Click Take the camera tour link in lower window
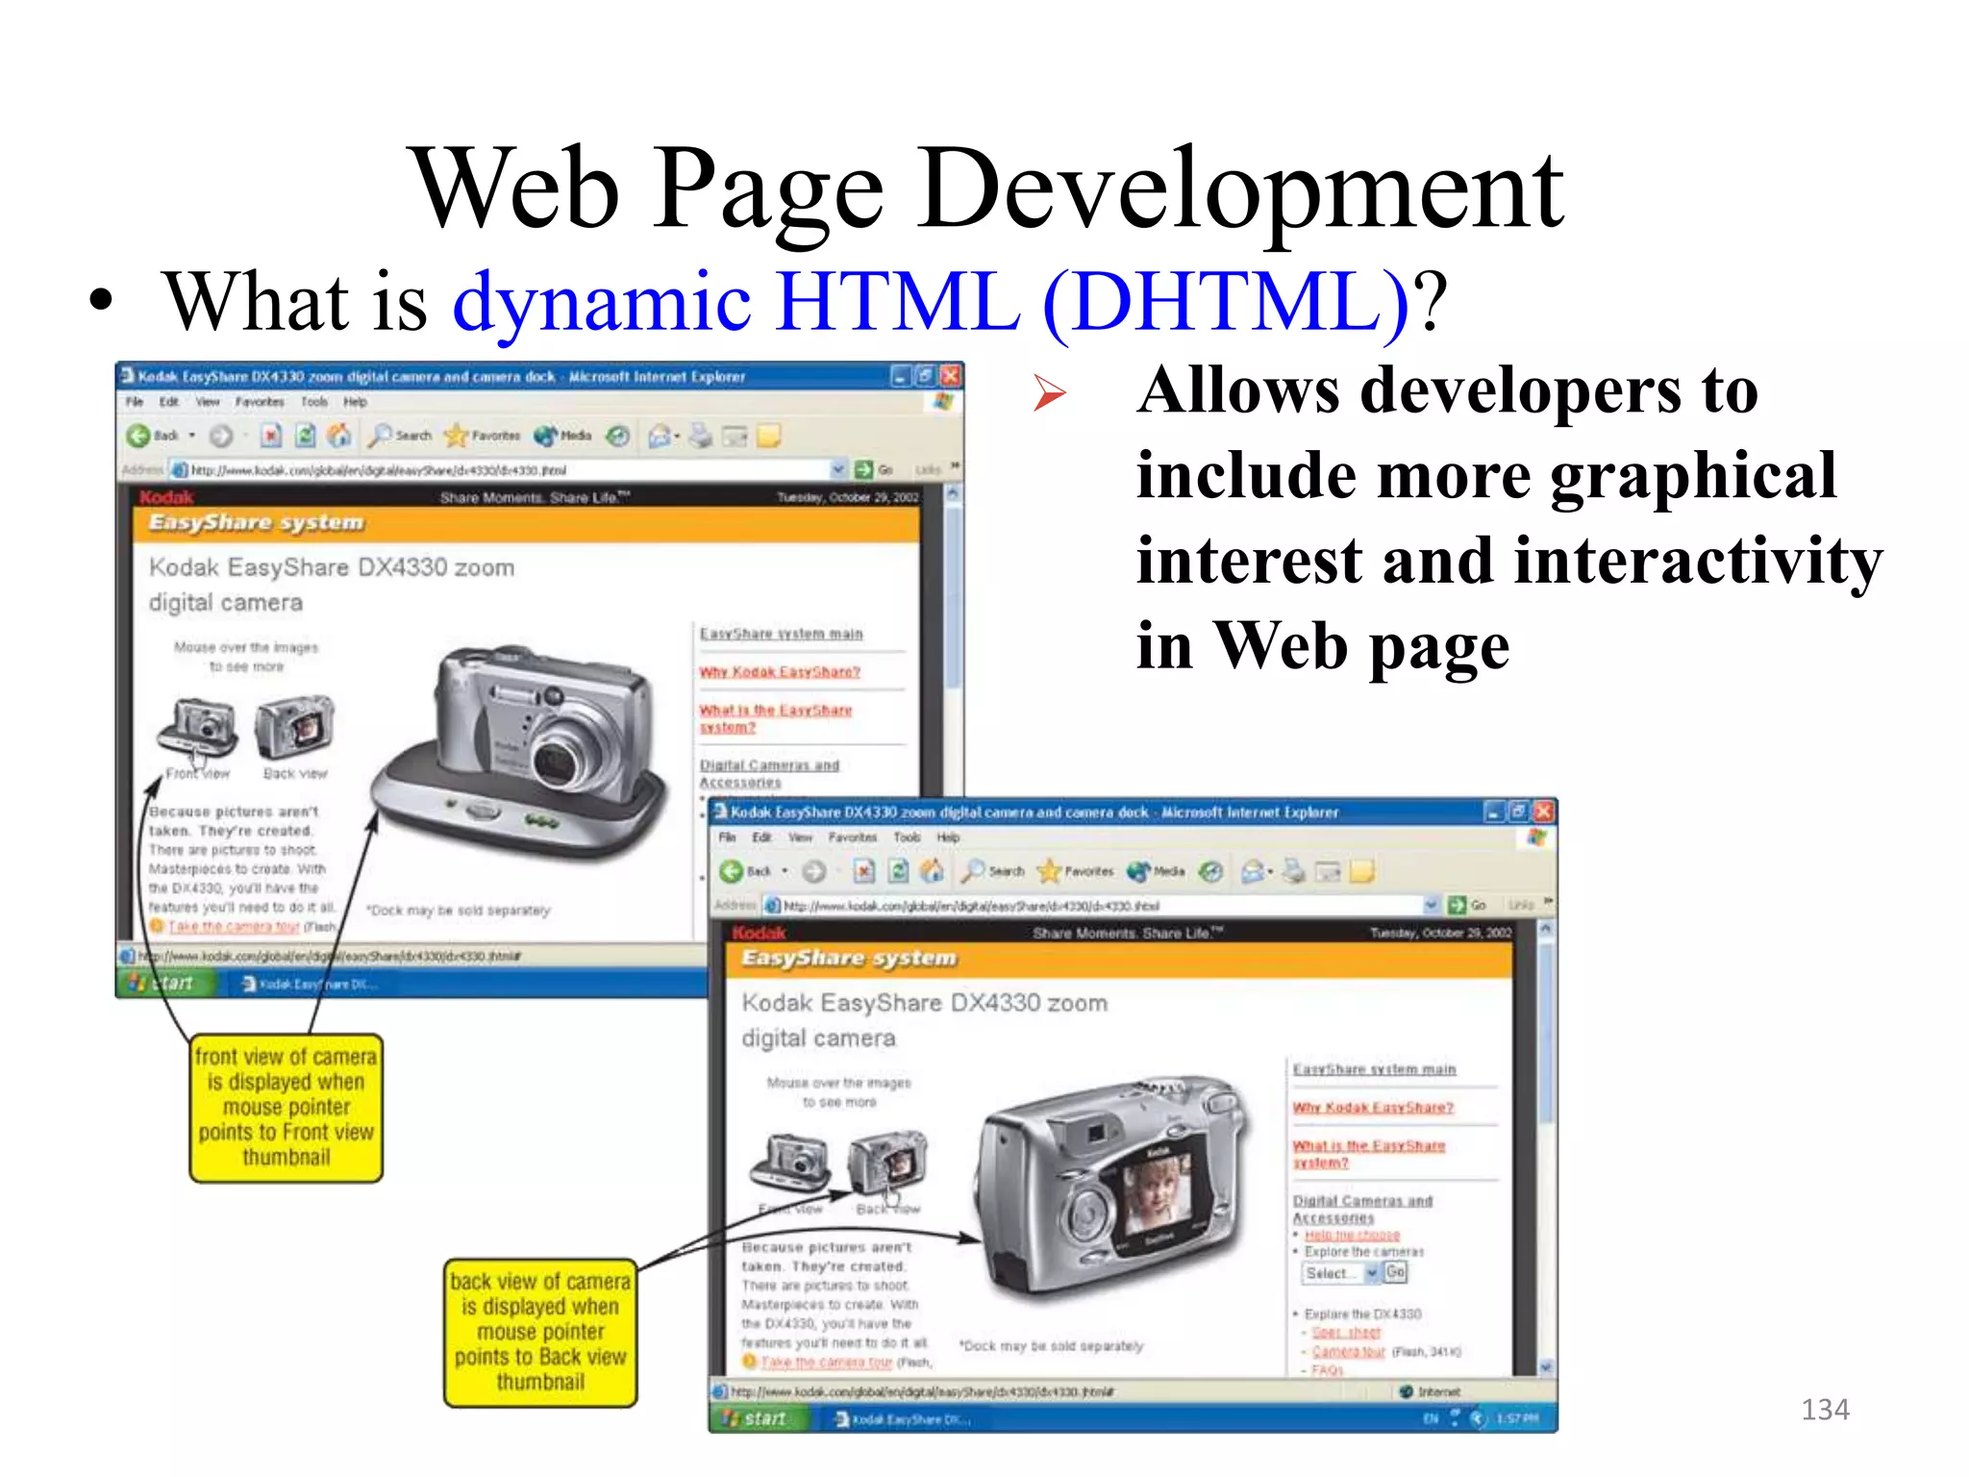This screenshot has height=1477, width=1969. coord(827,1363)
